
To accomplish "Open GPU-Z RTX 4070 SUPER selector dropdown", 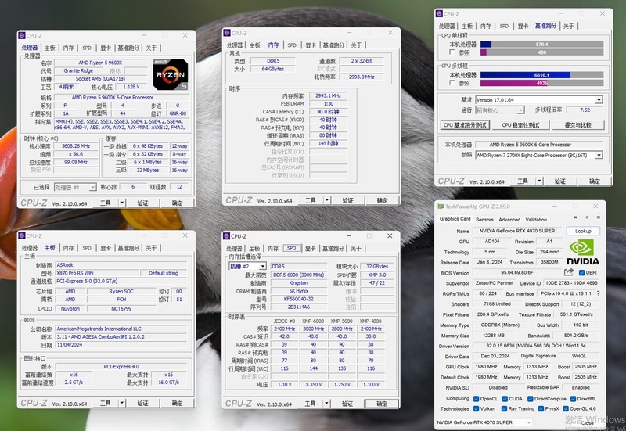I will tap(484, 422).
